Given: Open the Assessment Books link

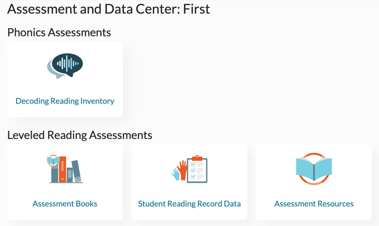Looking at the screenshot, I should (x=65, y=203).
